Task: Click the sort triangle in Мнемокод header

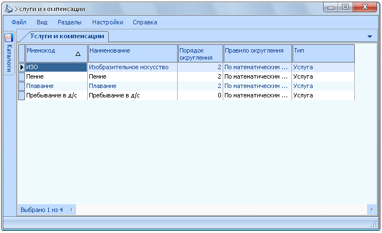Action: (78, 54)
